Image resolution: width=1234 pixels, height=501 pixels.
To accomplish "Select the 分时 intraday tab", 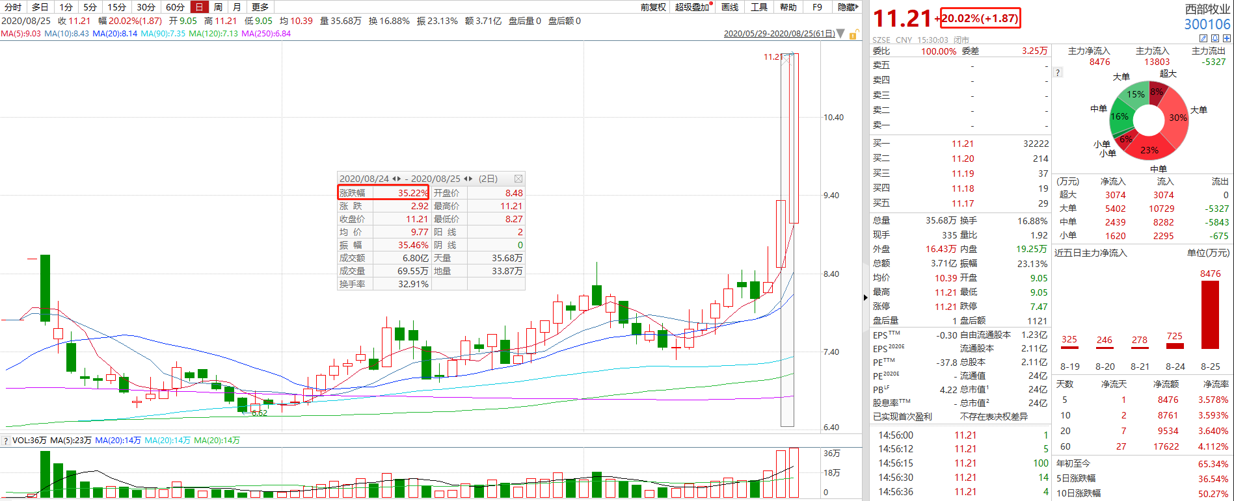I will [13, 7].
